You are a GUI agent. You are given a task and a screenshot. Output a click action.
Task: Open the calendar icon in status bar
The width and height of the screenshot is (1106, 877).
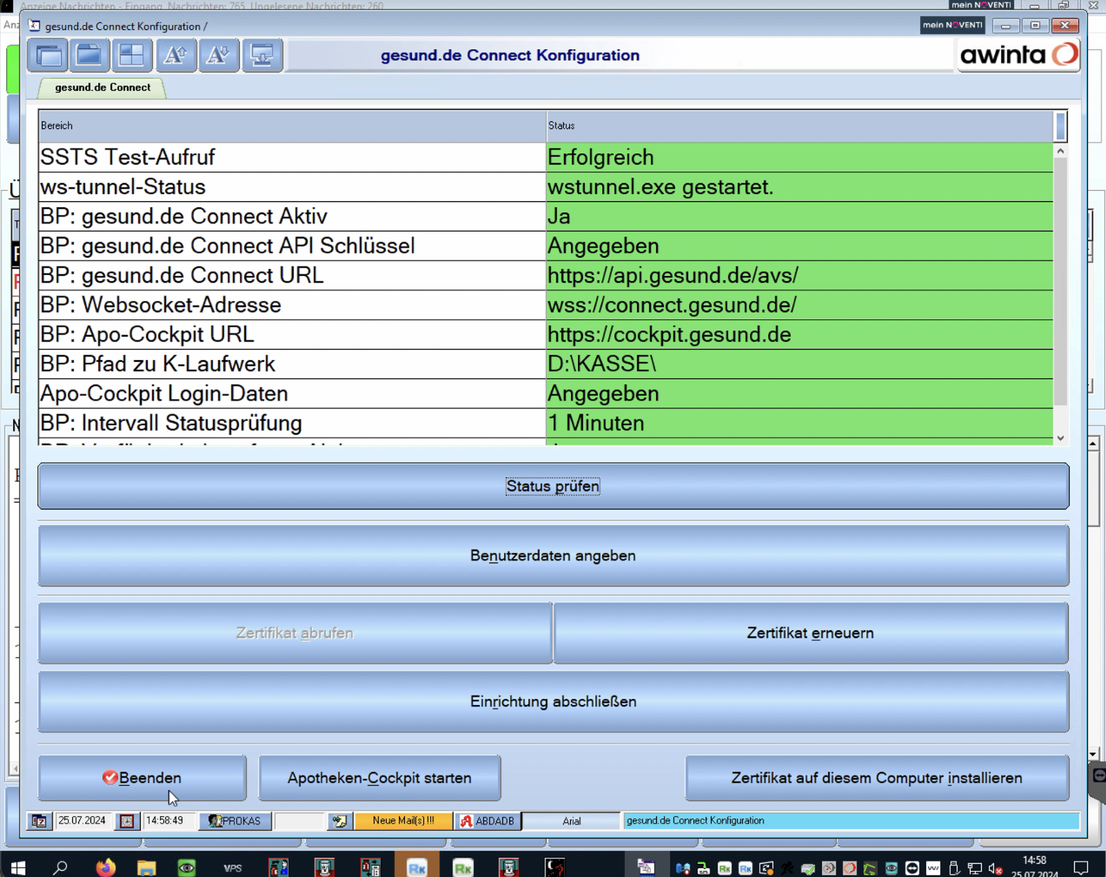click(39, 821)
